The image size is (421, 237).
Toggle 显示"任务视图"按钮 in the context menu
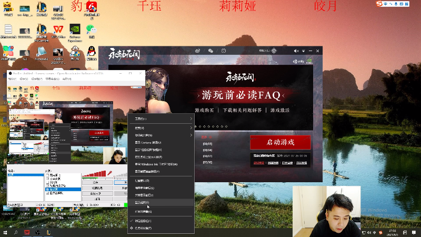click(x=161, y=150)
